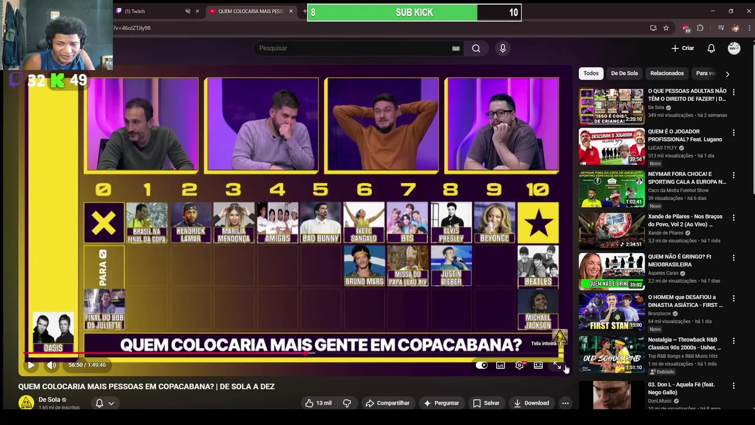
Task: Close the Twitch browser tab
Action: click(x=197, y=11)
